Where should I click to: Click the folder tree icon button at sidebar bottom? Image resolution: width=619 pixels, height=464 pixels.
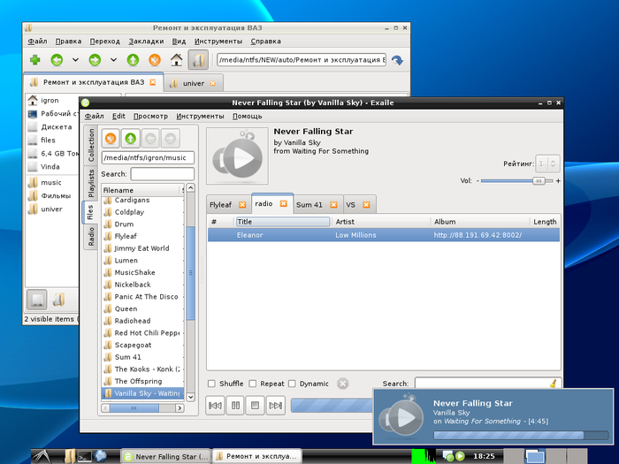[58, 300]
